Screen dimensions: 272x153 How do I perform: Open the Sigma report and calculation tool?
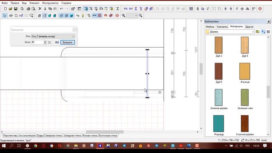point(117,8)
